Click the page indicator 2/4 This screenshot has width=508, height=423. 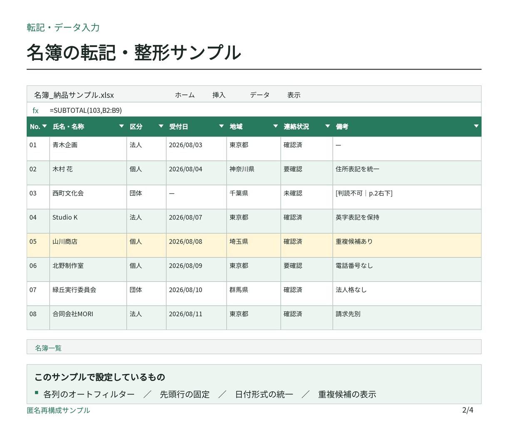[468, 410]
